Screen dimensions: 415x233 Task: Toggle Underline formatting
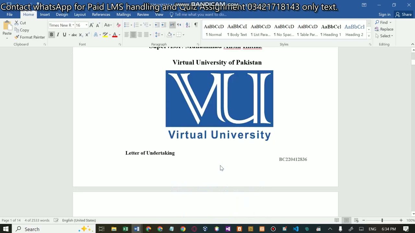click(x=65, y=35)
